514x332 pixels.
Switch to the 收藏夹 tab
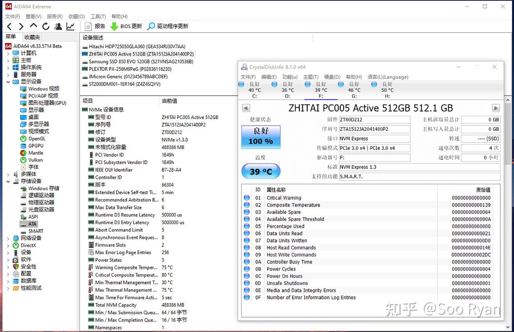click(31, 37)
